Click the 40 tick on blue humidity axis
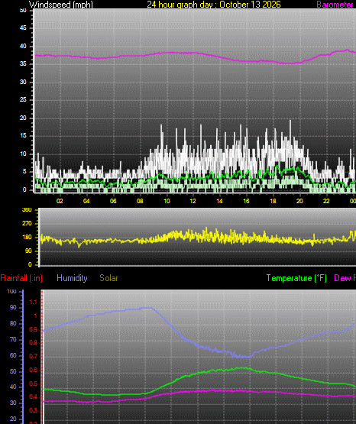This screenshot has height=424, width=356. tap(13, 387)
